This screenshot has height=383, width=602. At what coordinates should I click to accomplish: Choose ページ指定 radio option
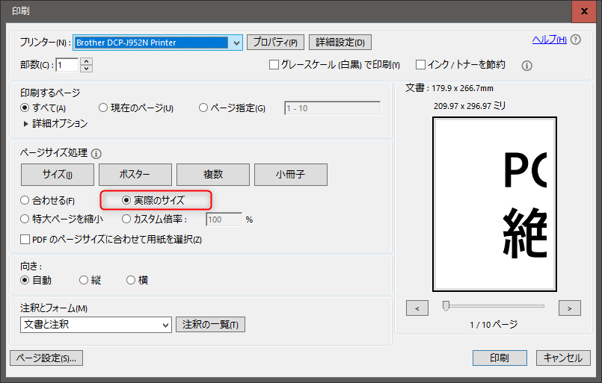(x=203, y=108)
